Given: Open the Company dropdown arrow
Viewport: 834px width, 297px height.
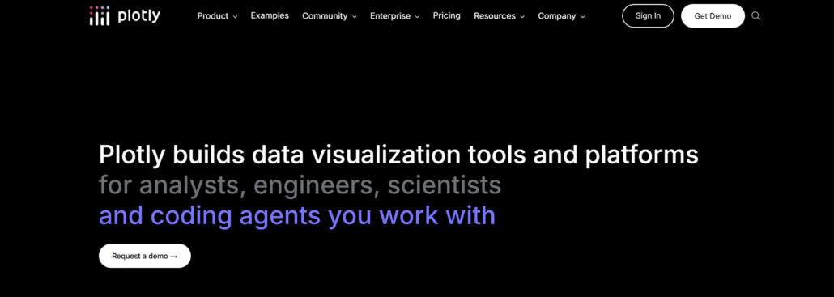Looking at the screenshot, I should click(582, 17).
